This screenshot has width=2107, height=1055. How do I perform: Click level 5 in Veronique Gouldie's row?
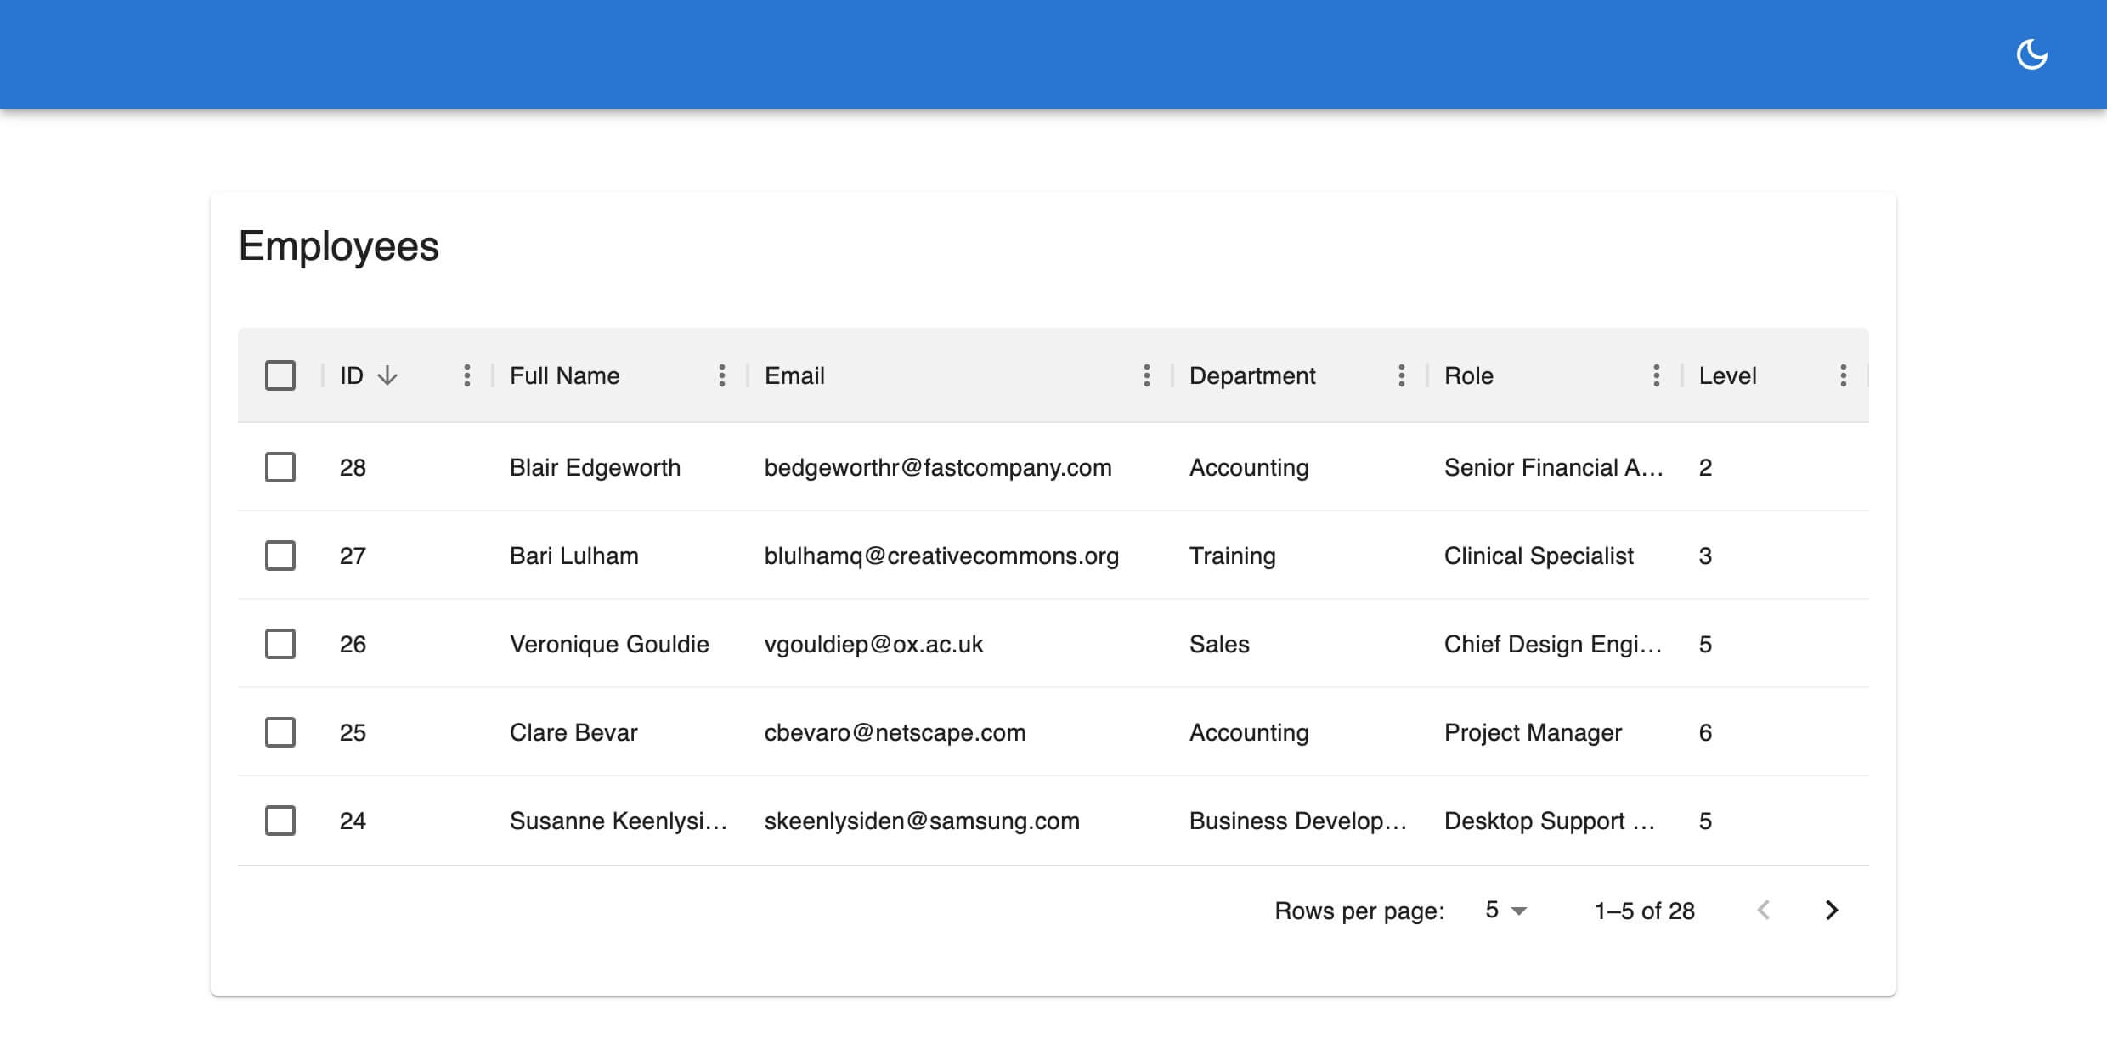pyautogui.click(x=1705, y=644)
